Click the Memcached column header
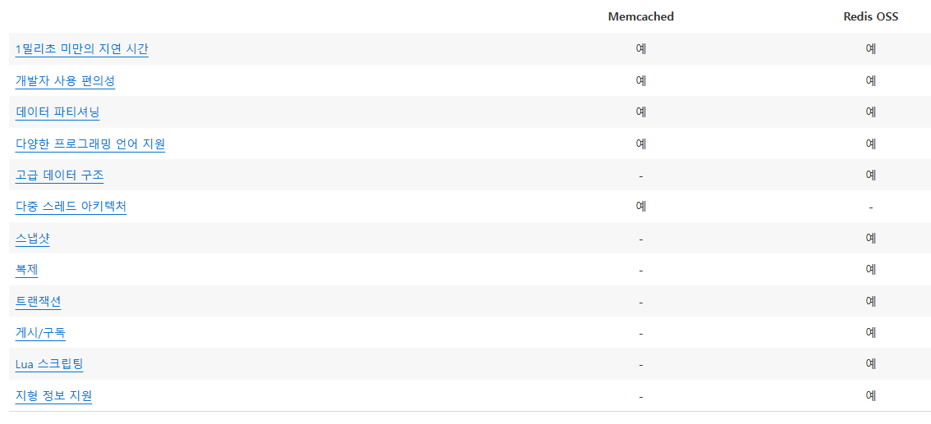 tap(640, 16)
